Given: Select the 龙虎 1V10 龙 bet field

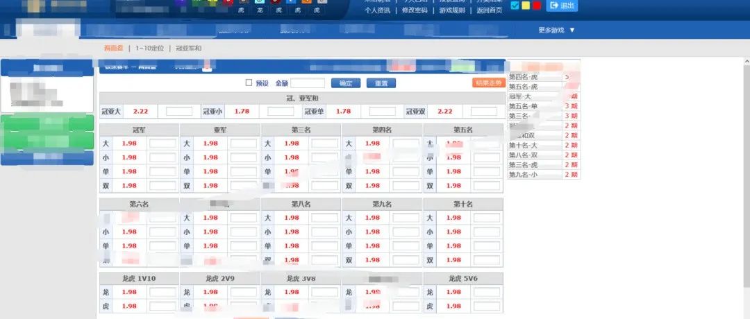Looking at the screenshot, I should 162,292.
